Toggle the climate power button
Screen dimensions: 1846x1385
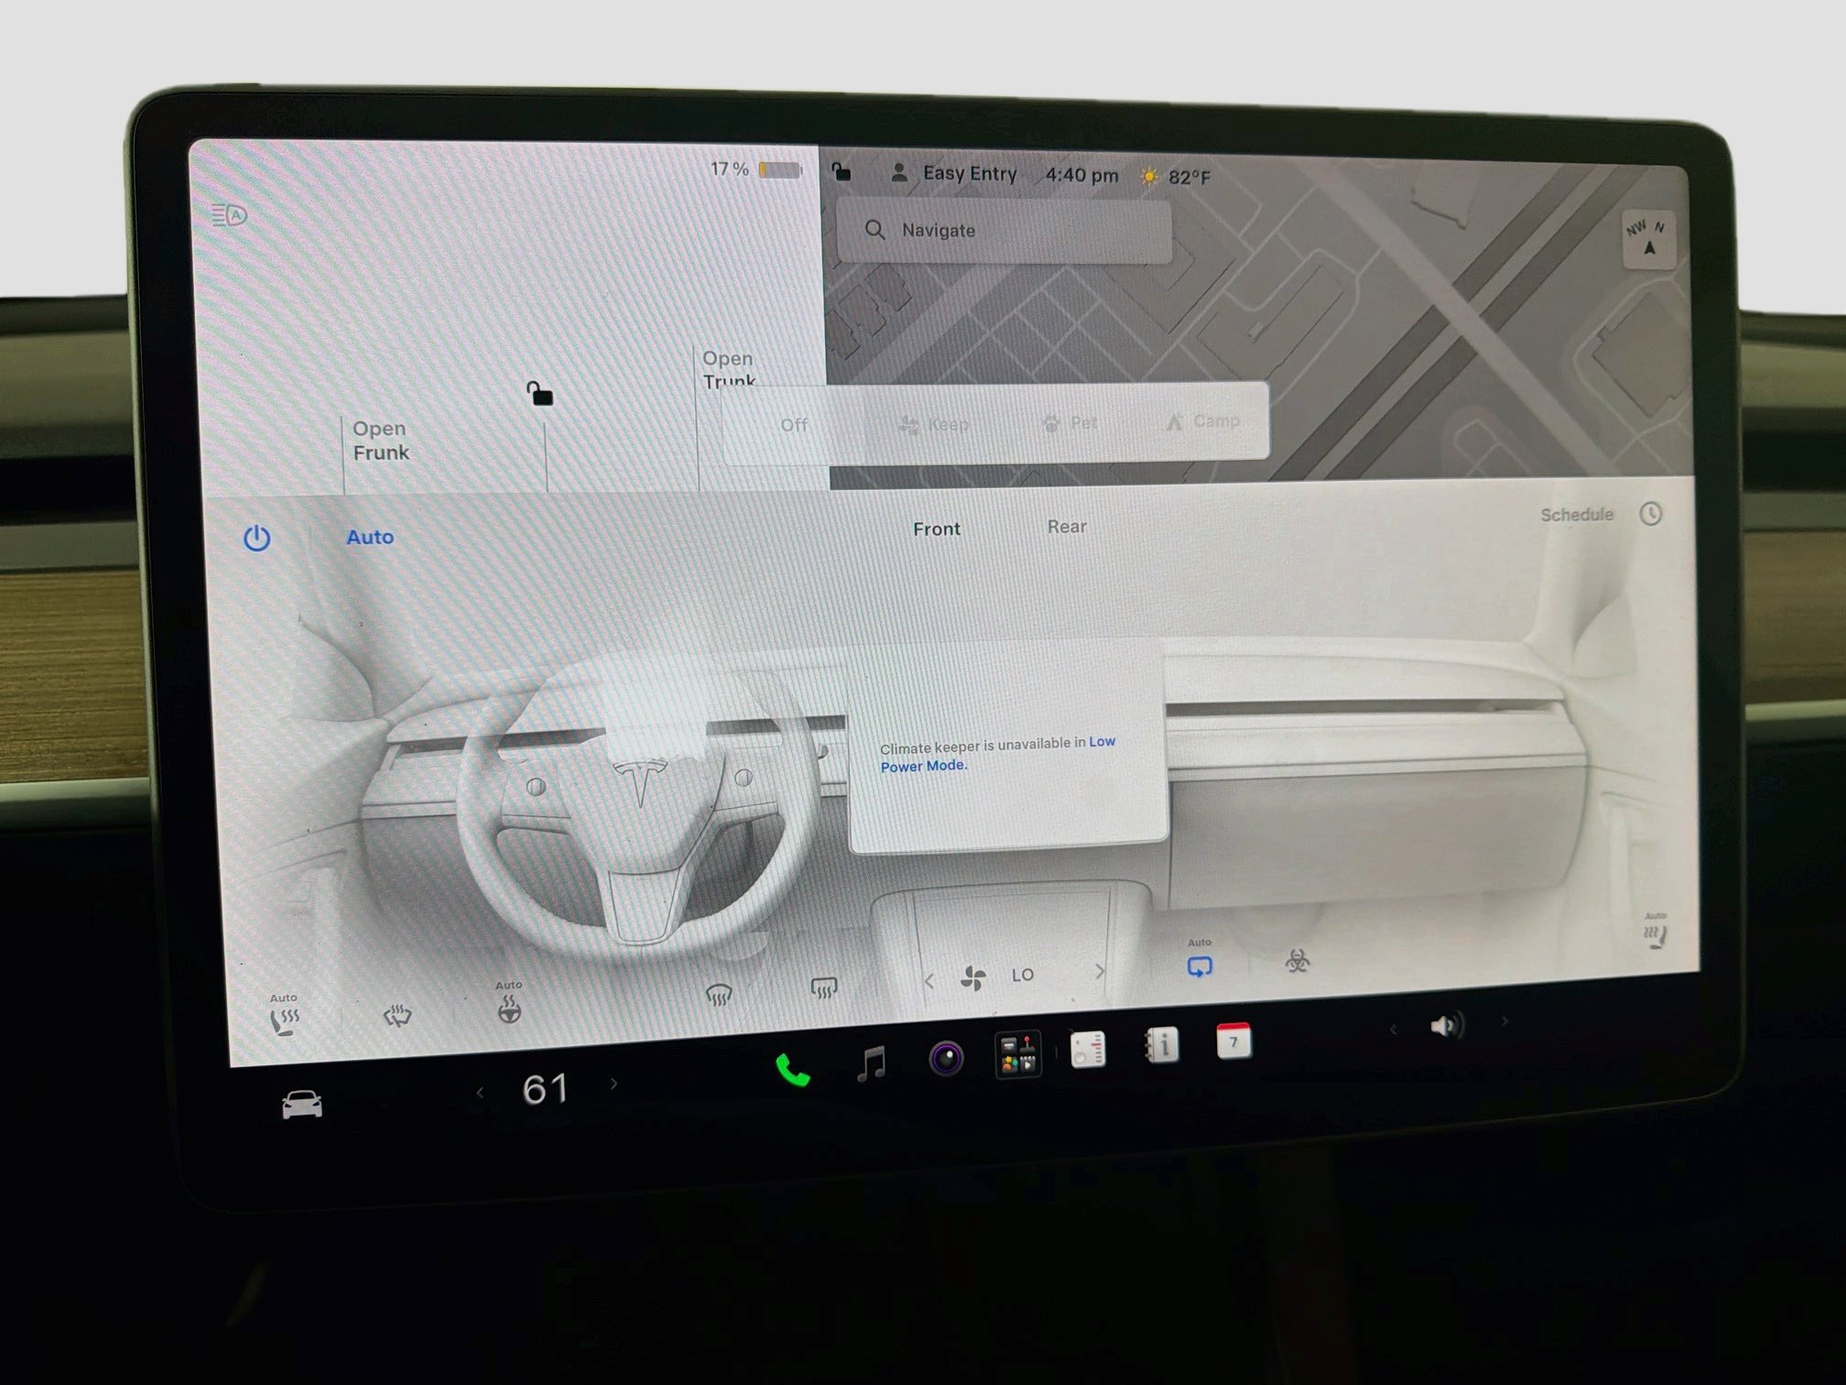click(256, 538)
